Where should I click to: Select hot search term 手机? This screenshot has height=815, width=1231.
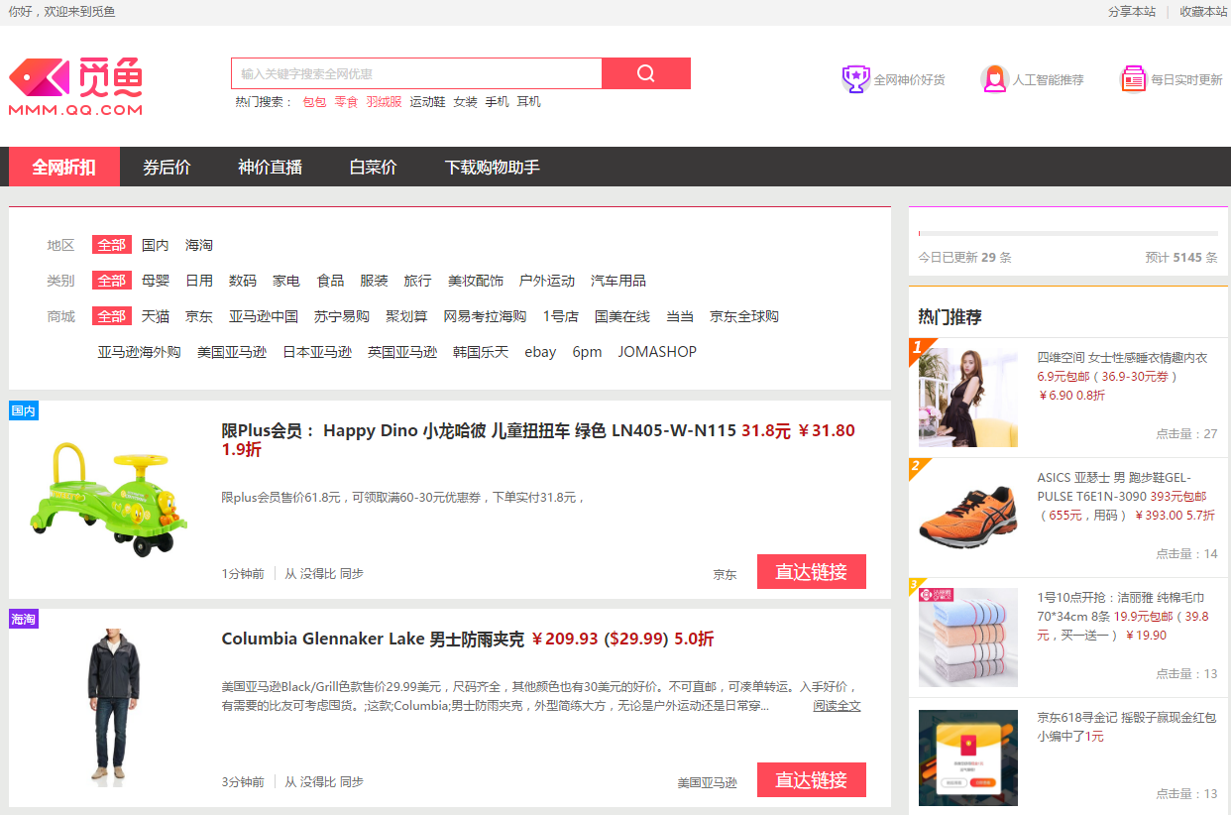click(497, 101)
